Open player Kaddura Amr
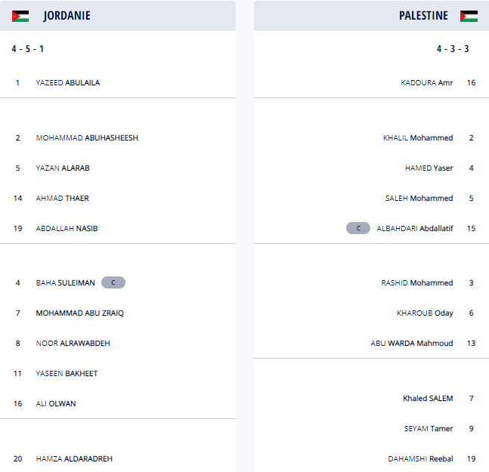Image resolution: width=489 pixels, height=472 pixels. pyautogui.click(x=427, y=82)
